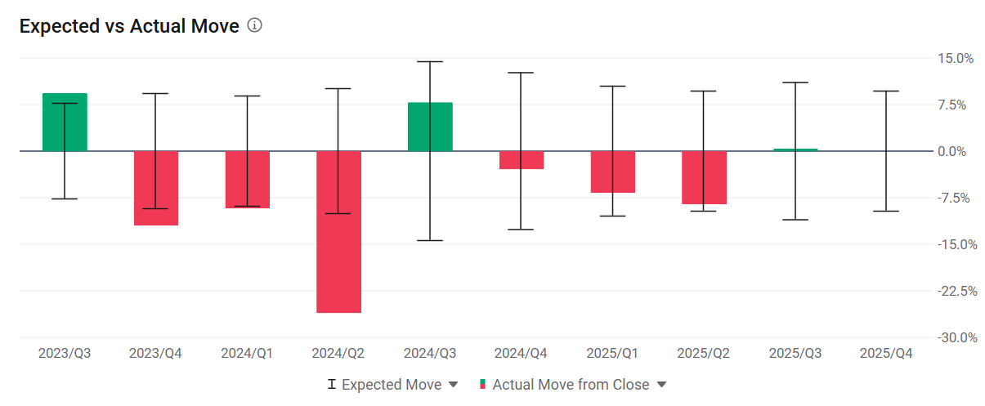Toggle the Expected Move series legend label
Viewport: 985px width, 406px height.
point(392,385)
